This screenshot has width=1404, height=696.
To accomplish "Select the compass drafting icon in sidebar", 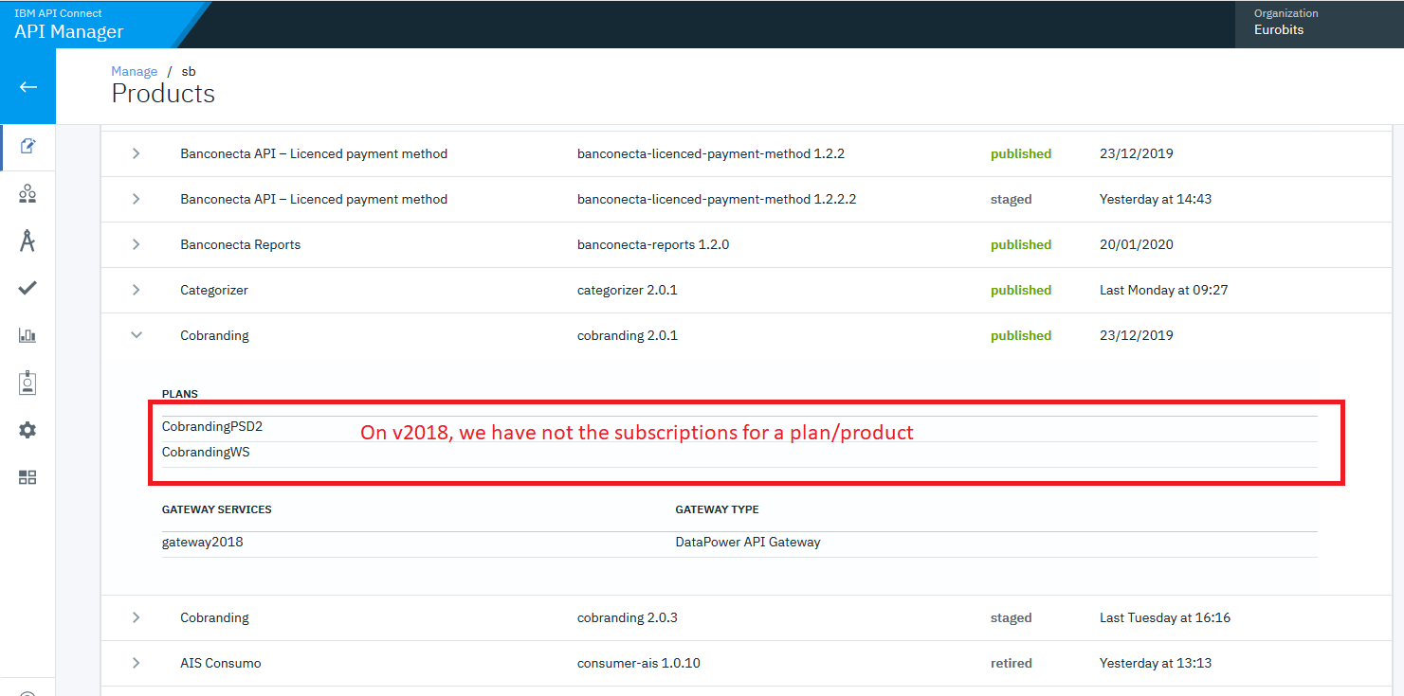I will pos(27,241).
